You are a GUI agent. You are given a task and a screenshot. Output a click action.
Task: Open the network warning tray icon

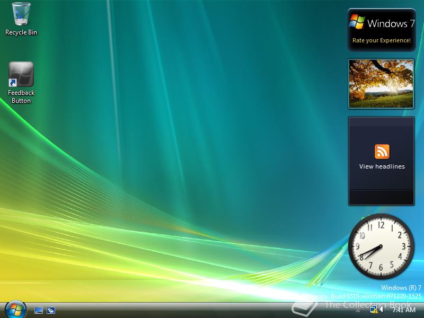click(374, 310)
